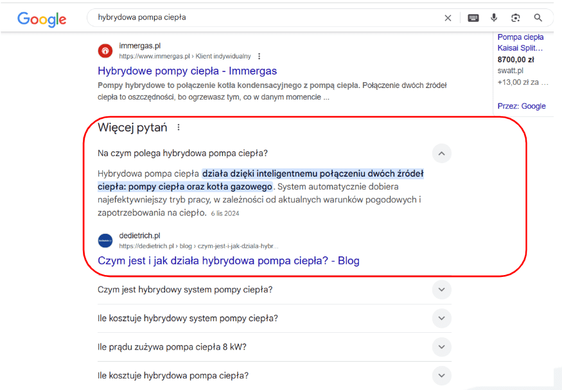Click the magnifying glass search icon
Image resolution: width=562 pixels, height=390 pixels.
(538, 18)
